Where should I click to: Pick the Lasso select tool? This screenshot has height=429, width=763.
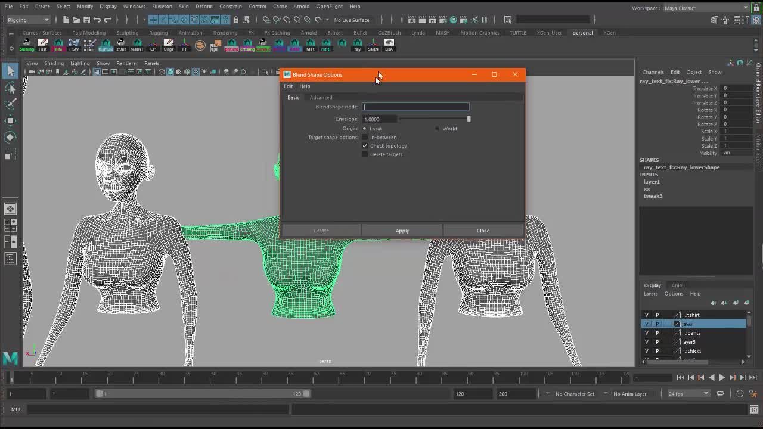click(10, 88)
